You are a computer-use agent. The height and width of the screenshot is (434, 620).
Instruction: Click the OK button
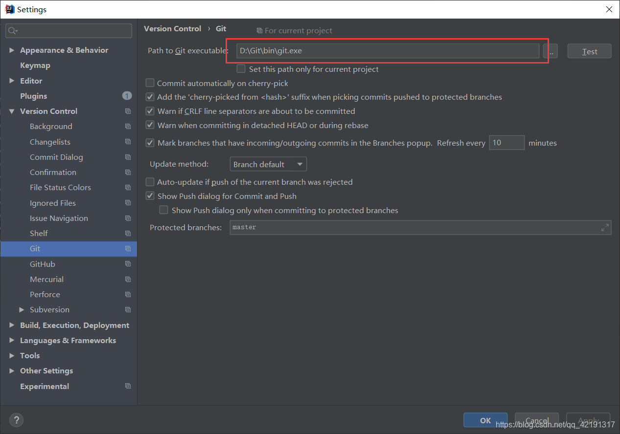[485, 420]
